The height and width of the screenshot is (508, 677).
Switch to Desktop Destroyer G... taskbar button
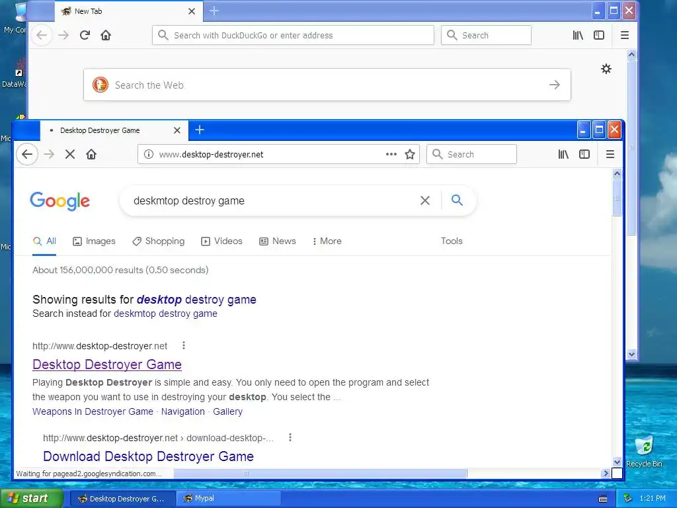click(x=122, y=499)
